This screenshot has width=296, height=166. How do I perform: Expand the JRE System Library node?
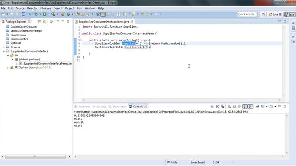[x=8, y=68]
